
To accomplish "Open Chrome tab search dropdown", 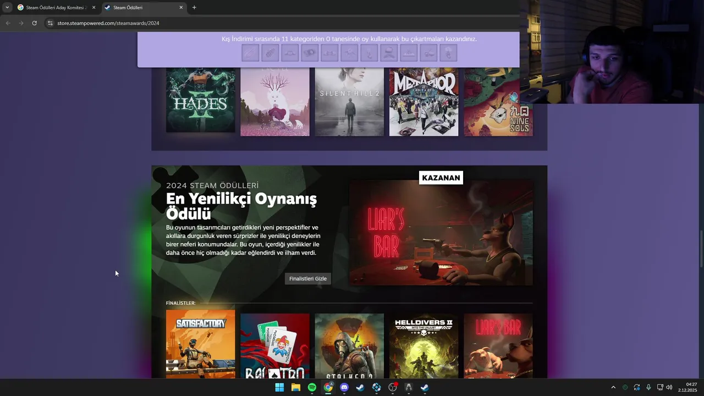I will coord(7,7).
